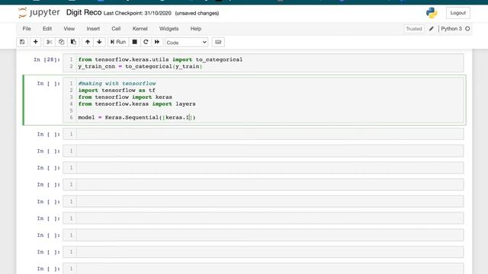Move selected cell down arrow
Screen dimensions: 488x274
tap(99, 42)
